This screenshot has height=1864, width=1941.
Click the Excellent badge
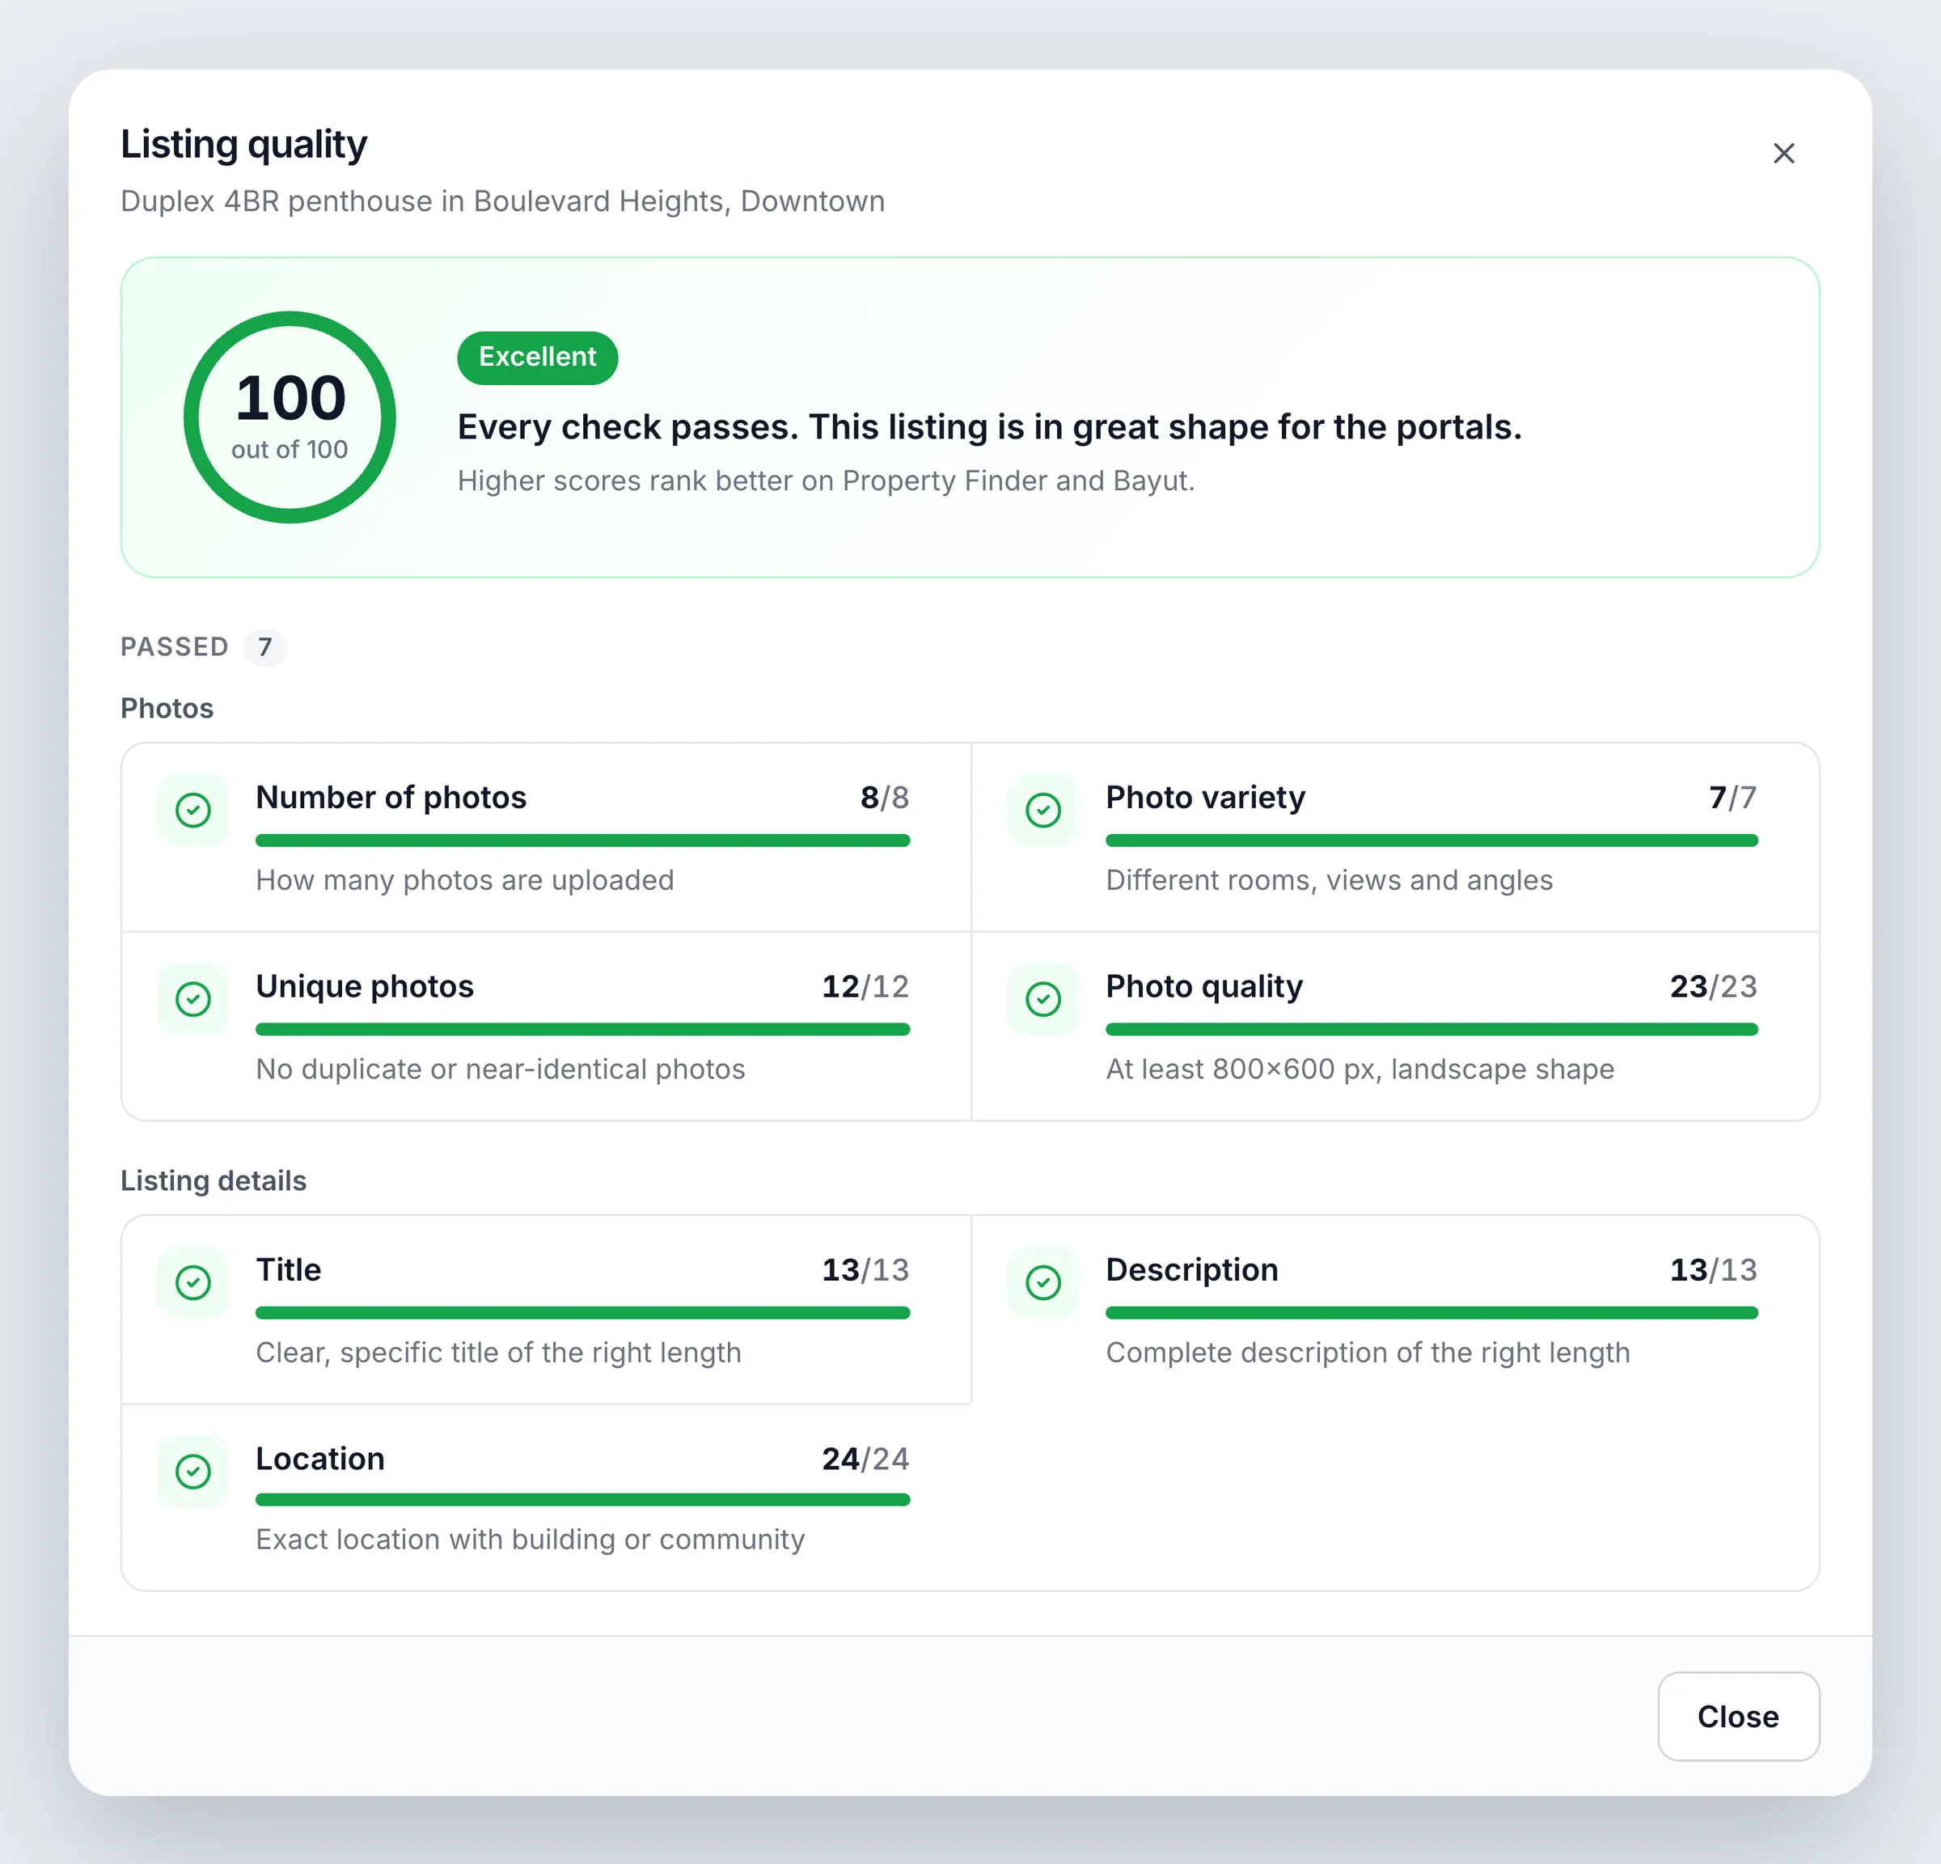(x=538, y=358)
